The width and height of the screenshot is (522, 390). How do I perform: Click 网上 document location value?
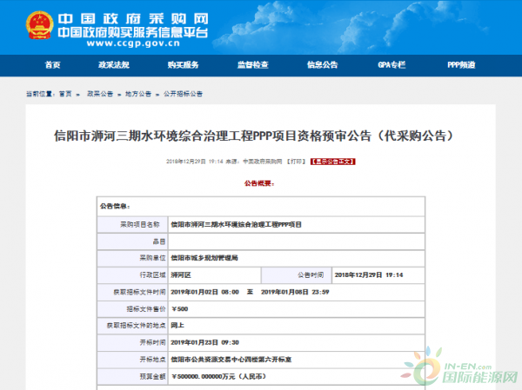click(177, 326)
